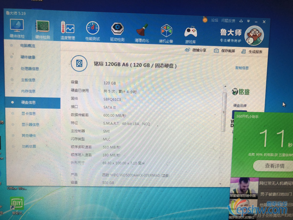Select 显卡信息 in the sidebar
Screen dimensions: 293x220
click(x=28, y=114)
